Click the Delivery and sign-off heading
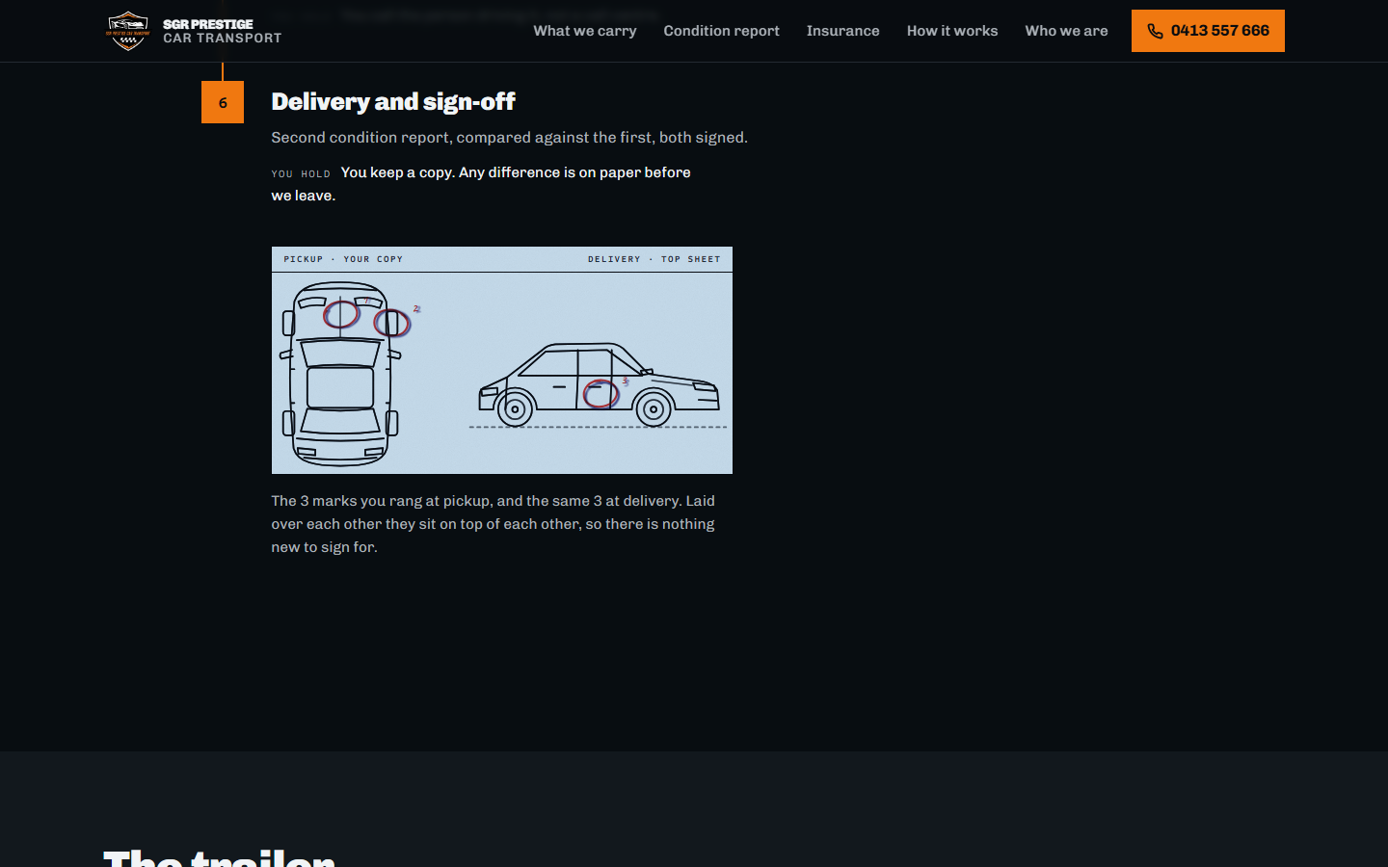Screen dimensions: 1388x867 tap(393, 101)
